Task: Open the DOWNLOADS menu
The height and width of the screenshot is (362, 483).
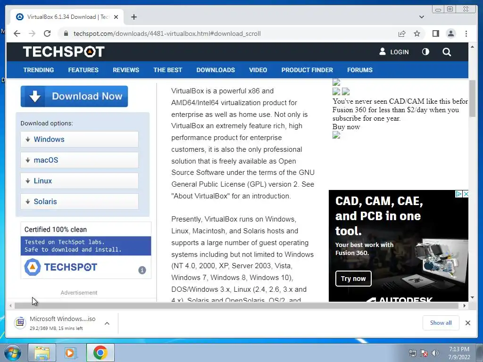Action: pyautogui.click(x=216, y=70)
